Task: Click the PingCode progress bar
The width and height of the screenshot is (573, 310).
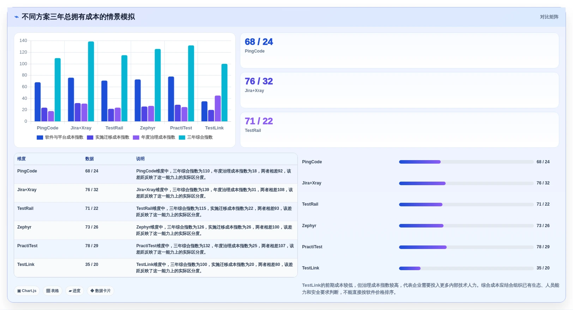Action: 466,162
